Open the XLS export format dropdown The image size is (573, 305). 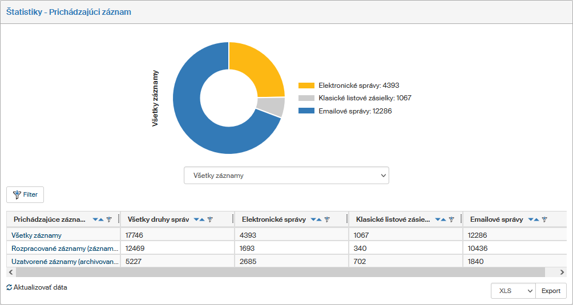tap(513, 291)
